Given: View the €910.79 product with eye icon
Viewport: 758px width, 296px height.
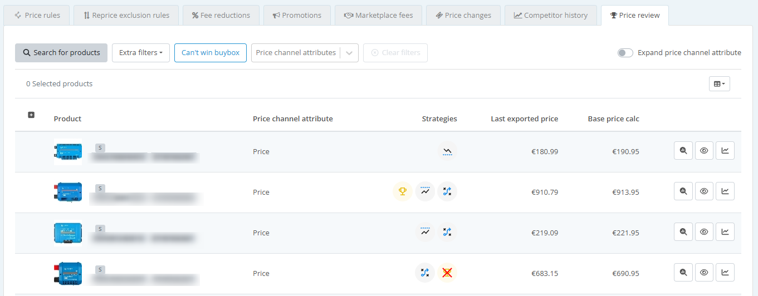Looking at the screenshot, I should click(x=704, y=191).
